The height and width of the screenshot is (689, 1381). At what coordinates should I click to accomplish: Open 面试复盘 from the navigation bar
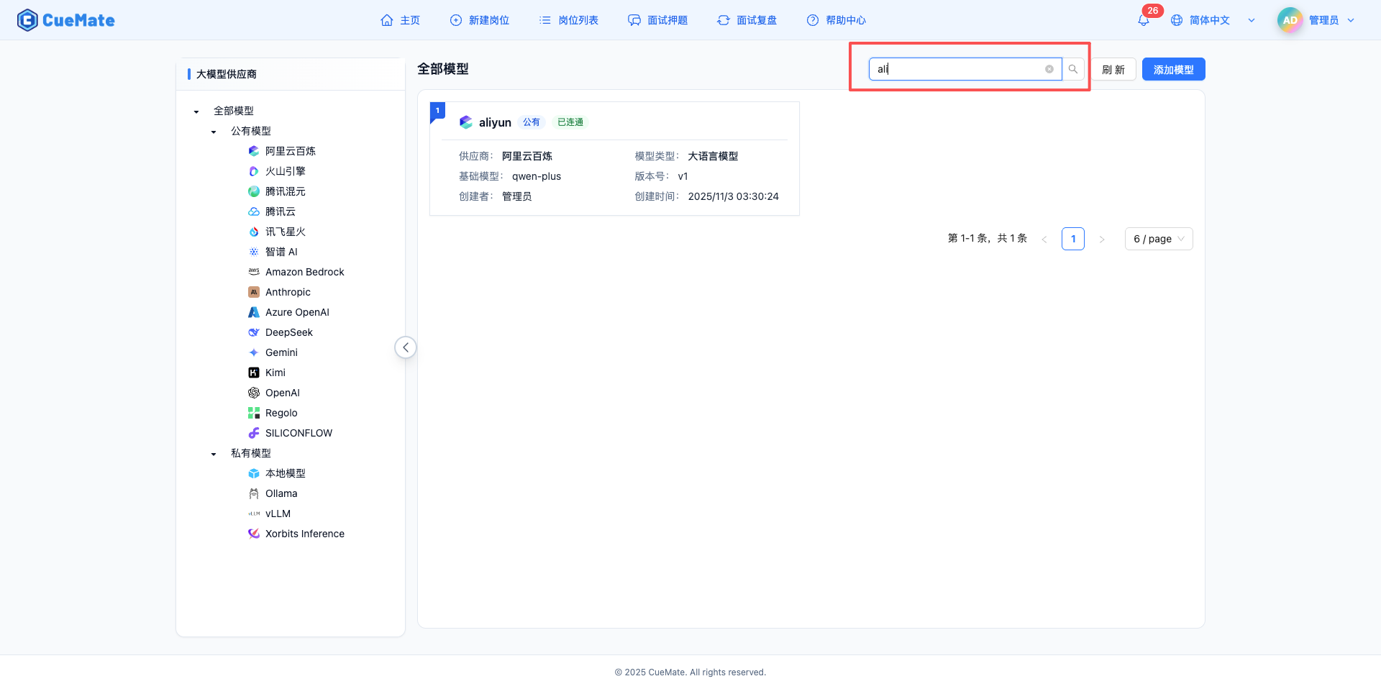(x=747, y=20)
